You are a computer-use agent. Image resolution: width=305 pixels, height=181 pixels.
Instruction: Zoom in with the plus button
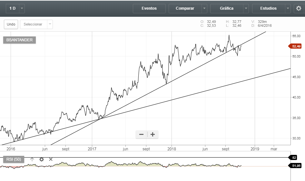coord(153,135)
